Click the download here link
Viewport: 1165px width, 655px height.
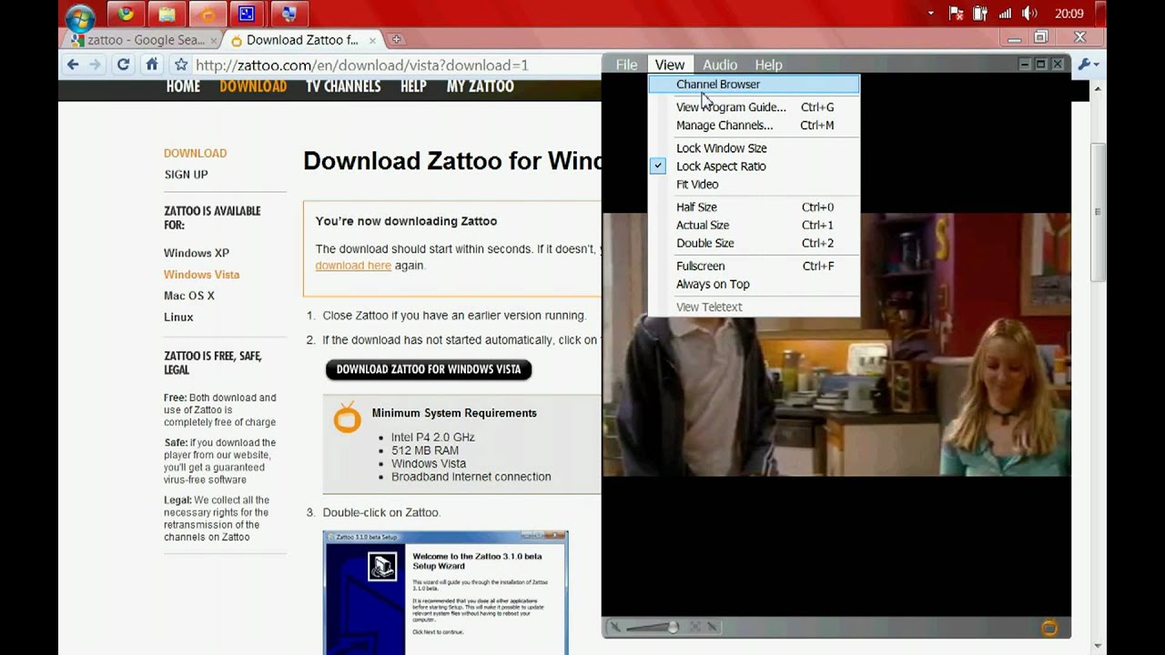click(353, 266)
